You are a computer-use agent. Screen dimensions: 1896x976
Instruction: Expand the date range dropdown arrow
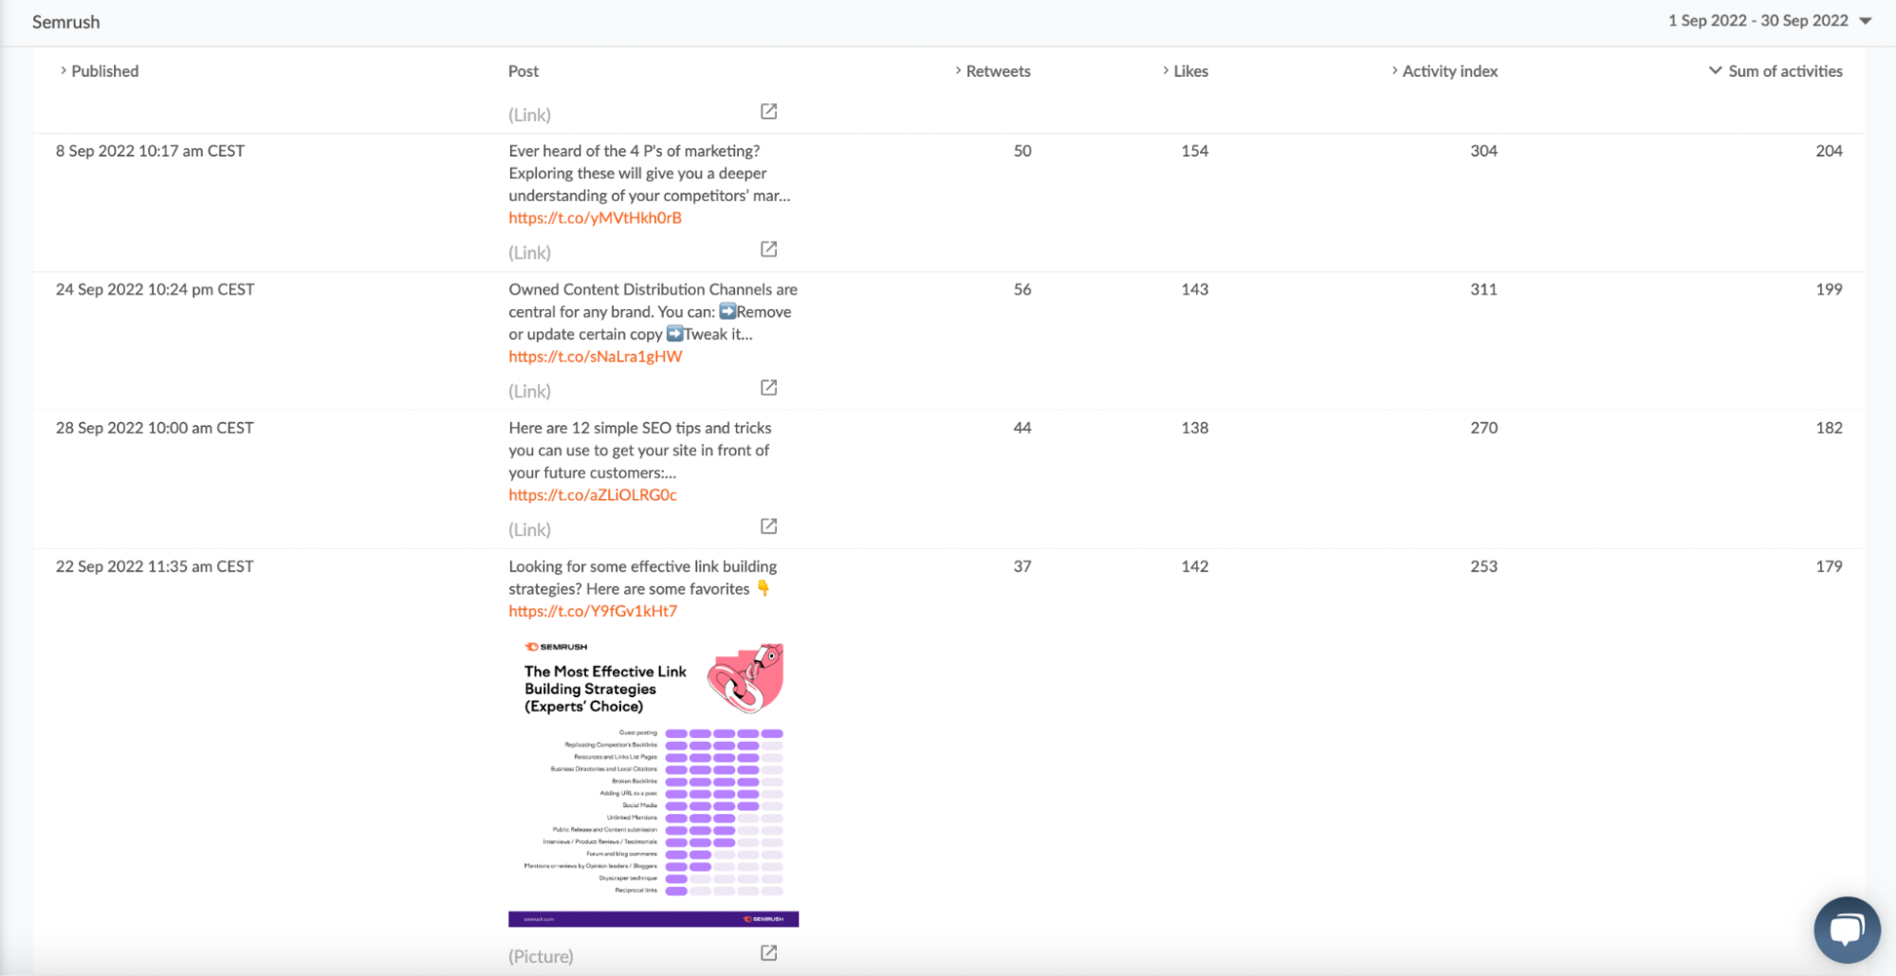(1865, 21)
